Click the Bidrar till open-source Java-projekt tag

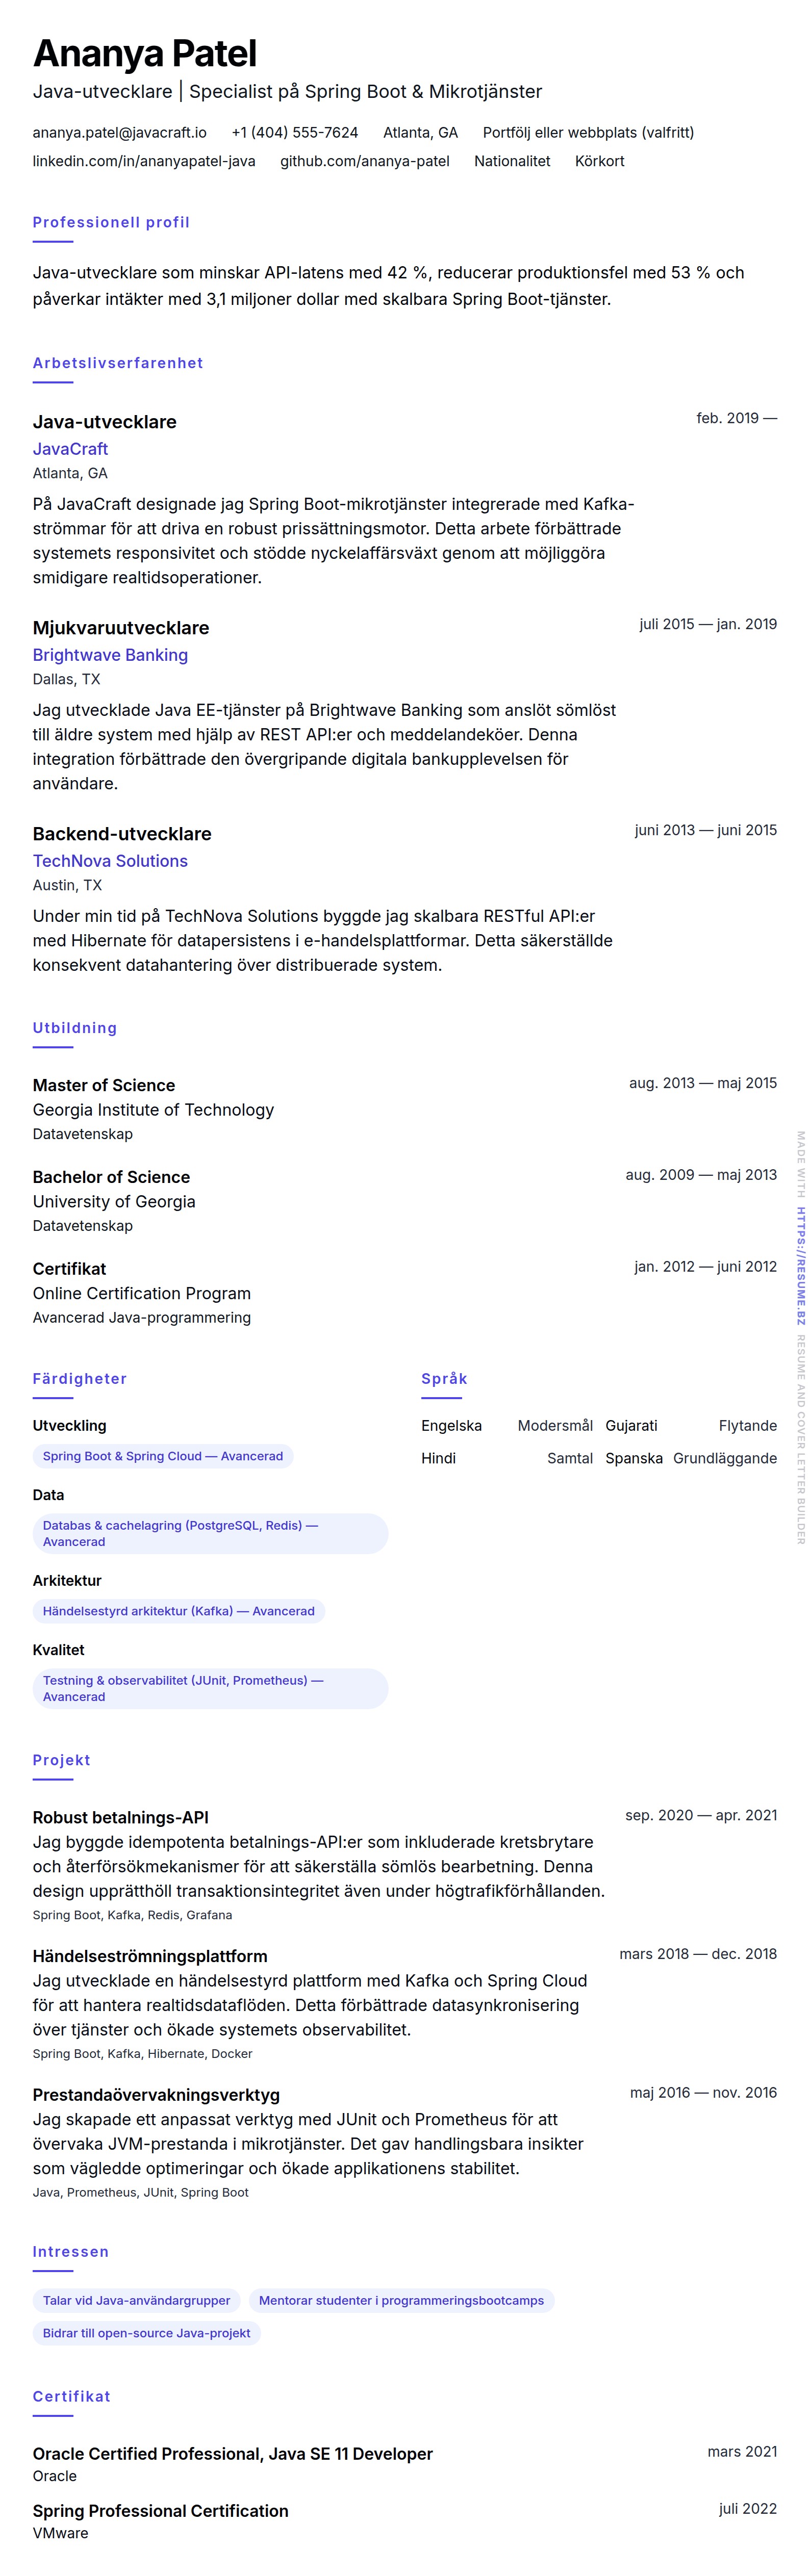146,2333
